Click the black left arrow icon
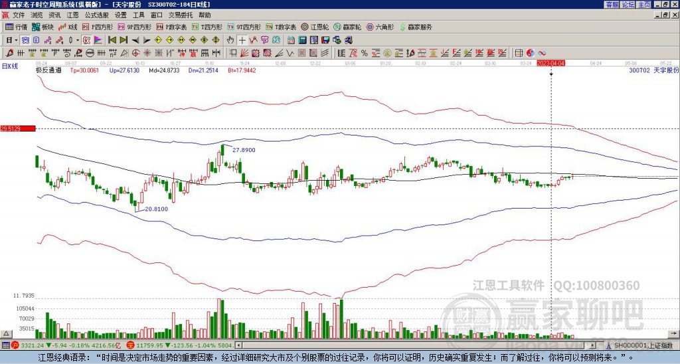Screen dimensions: 680x364 [x=135, y=41]
